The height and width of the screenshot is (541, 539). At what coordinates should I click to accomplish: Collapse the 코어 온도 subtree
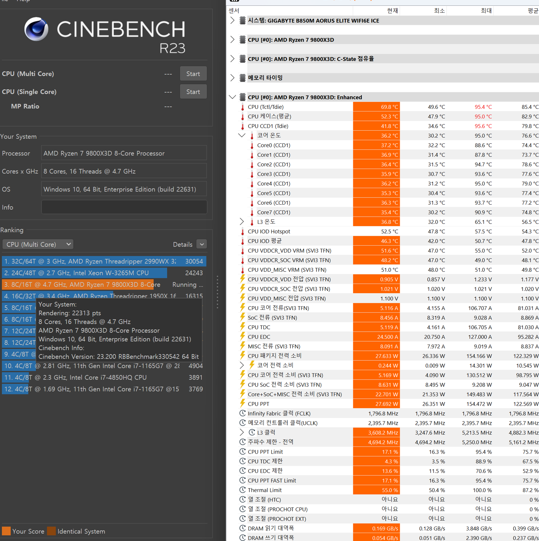click(242, 135)
